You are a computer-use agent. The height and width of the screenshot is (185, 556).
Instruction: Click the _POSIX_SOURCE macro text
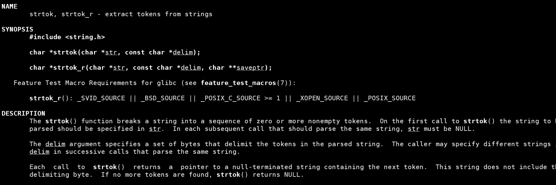pyautogui.click(x=390, y=98)
